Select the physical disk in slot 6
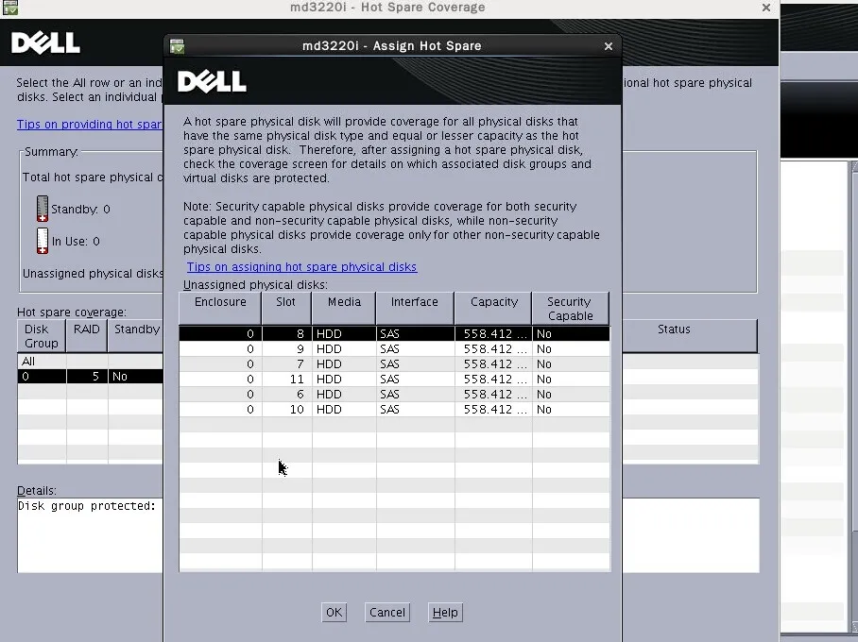Image resolution: width=858 pixels, height=642 pixels. pyautogui.click(x=394, y=395)
